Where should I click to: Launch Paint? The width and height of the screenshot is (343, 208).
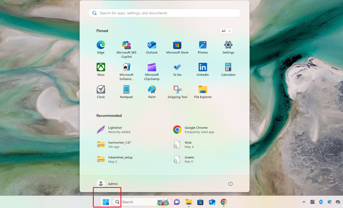click(x=152, y=92)
